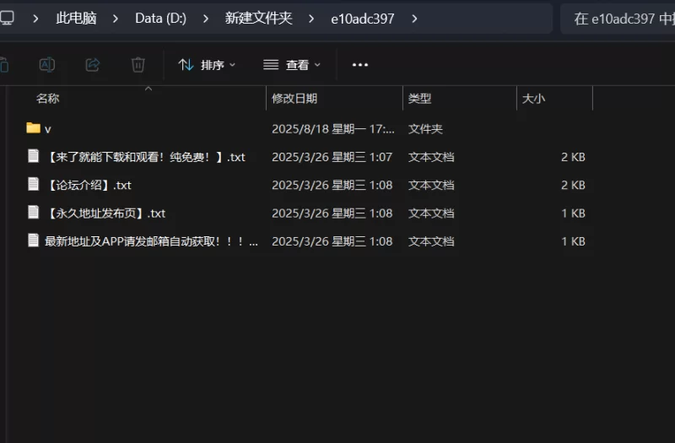Click 2 KB size of 【论坛介绍】.txt
This screenshot has width=675, height=443.
pos(573,185)
